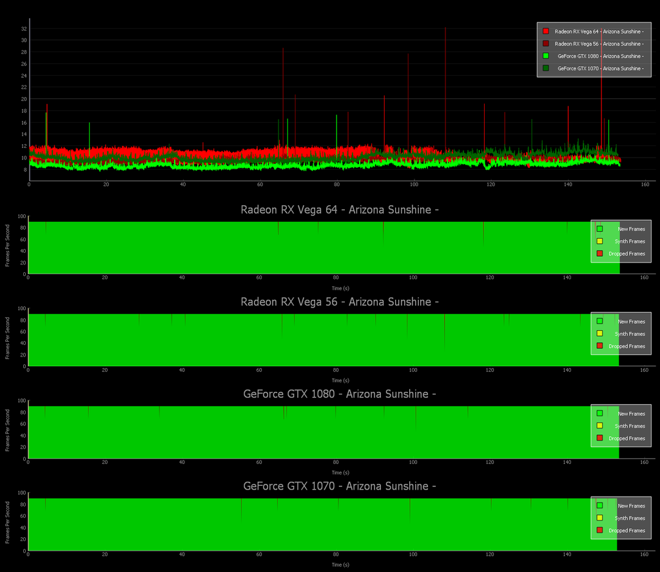Click 'Synth Frames' label in Vega 56 legend

630,334
